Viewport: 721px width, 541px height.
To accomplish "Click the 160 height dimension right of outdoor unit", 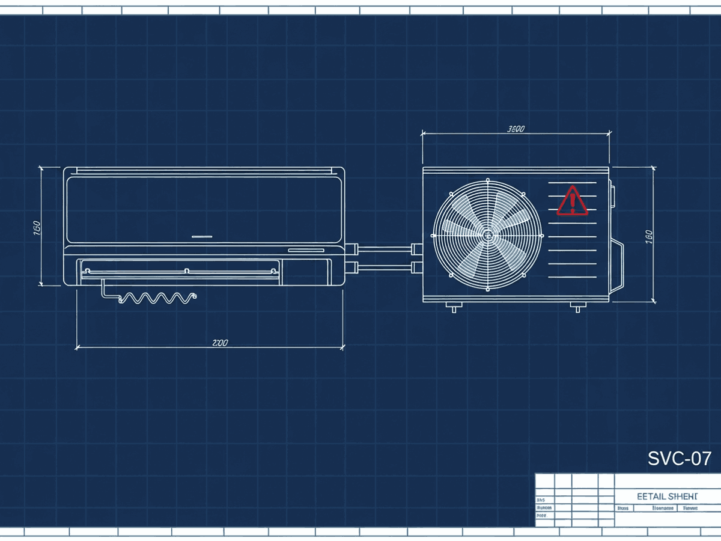I will pos(649,237).
